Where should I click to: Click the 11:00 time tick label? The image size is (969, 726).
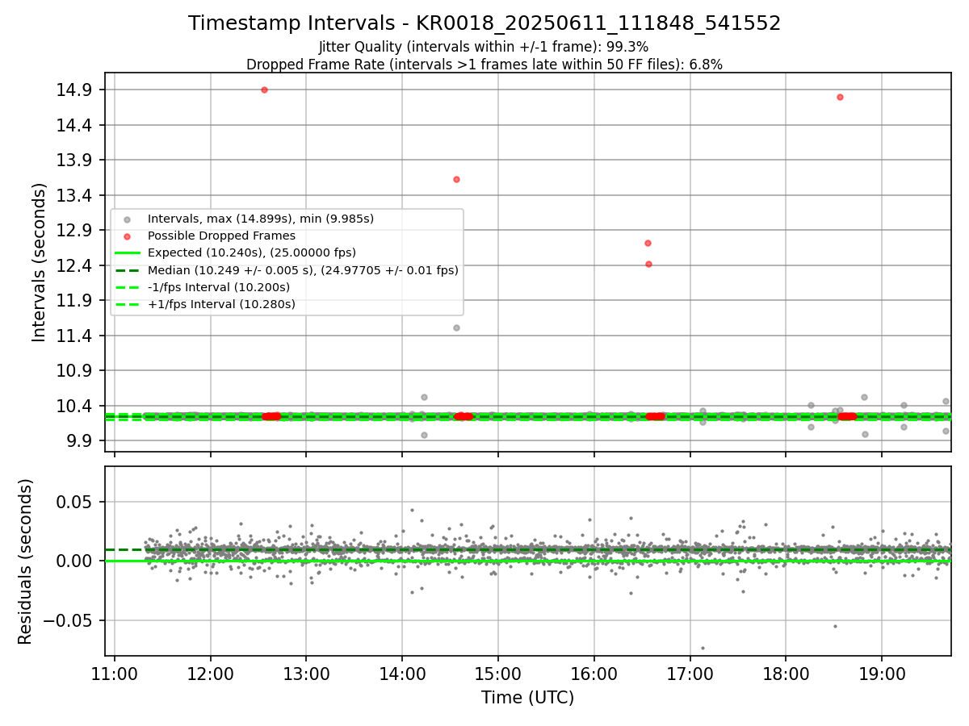tap(115, 674)
